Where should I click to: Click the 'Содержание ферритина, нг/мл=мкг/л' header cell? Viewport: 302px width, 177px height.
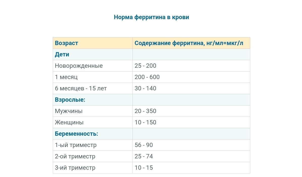pos(189,43)
